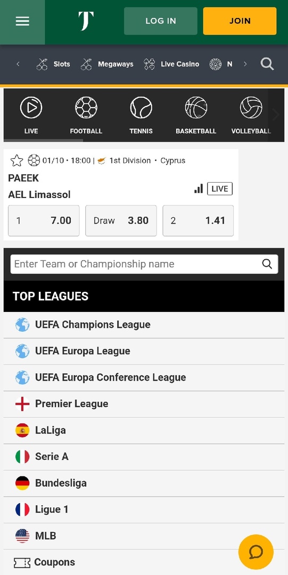This screenshot has height=575, width=288.
Task: Select Draw odds 3.80
Action: pos(121,220)
